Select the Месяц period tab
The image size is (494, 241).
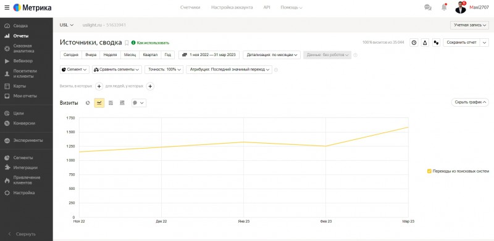(x=130, y=55)
